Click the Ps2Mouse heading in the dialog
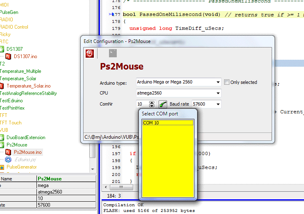The width and height of the screenshot is (304, 214). 122,67
